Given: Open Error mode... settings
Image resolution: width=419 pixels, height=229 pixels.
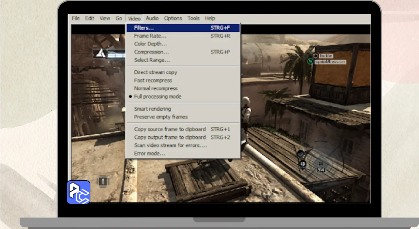Looking at the screenshot, I should (149, 153).
